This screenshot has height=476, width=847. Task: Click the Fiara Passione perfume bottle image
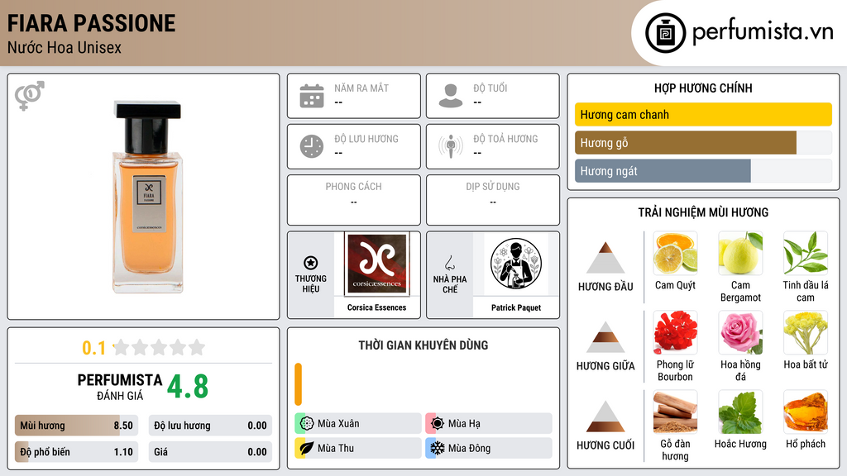[147, 197]
